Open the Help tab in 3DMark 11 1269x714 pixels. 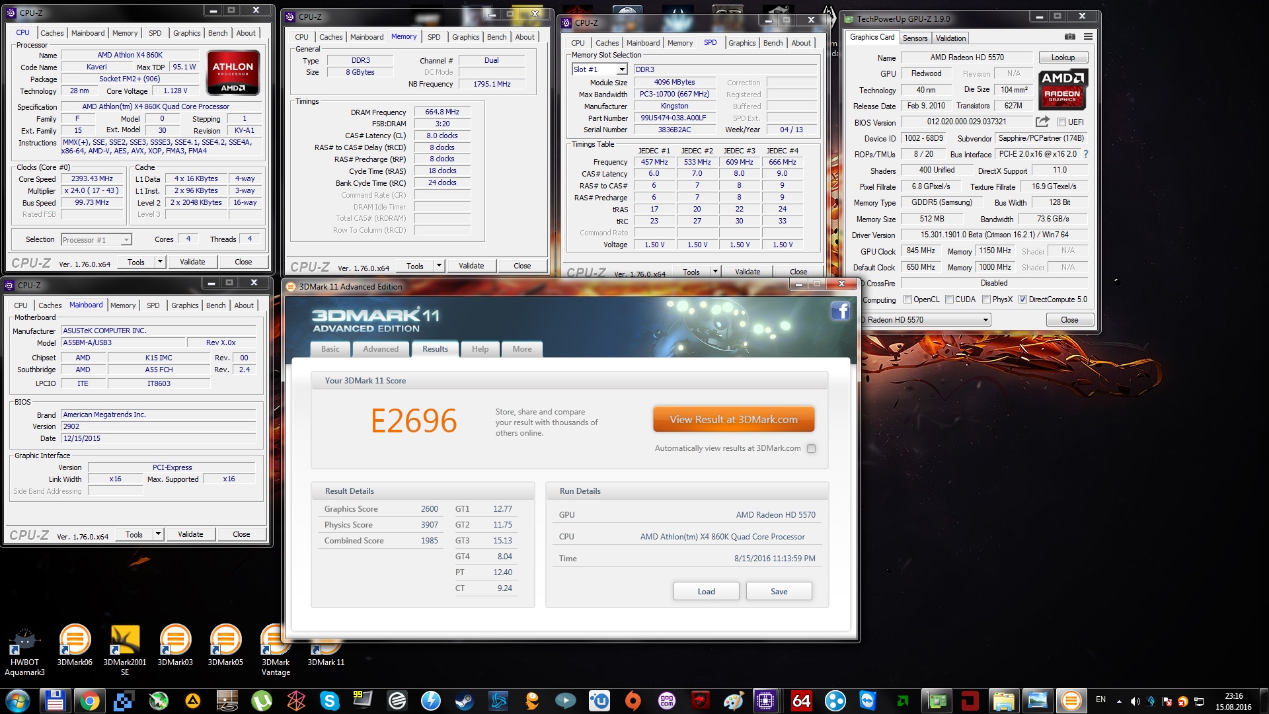point(480,349)
